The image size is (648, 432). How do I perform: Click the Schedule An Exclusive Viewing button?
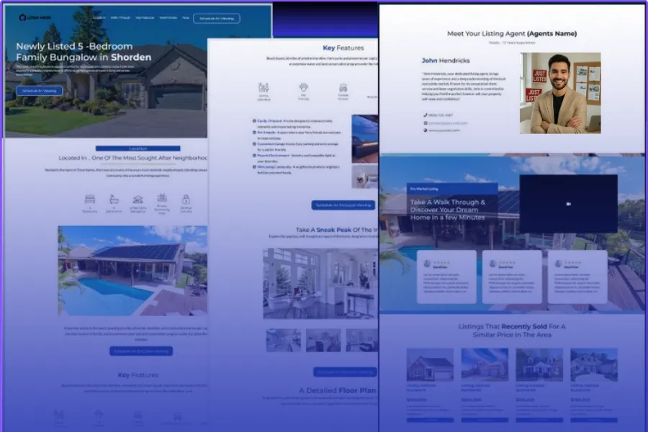[343, 205]
